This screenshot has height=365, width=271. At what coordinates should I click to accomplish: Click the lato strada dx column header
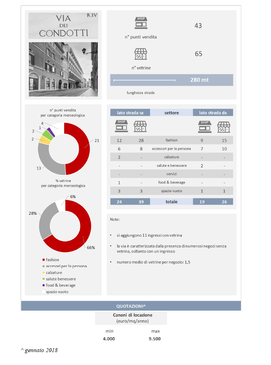(x=213, y=113)
